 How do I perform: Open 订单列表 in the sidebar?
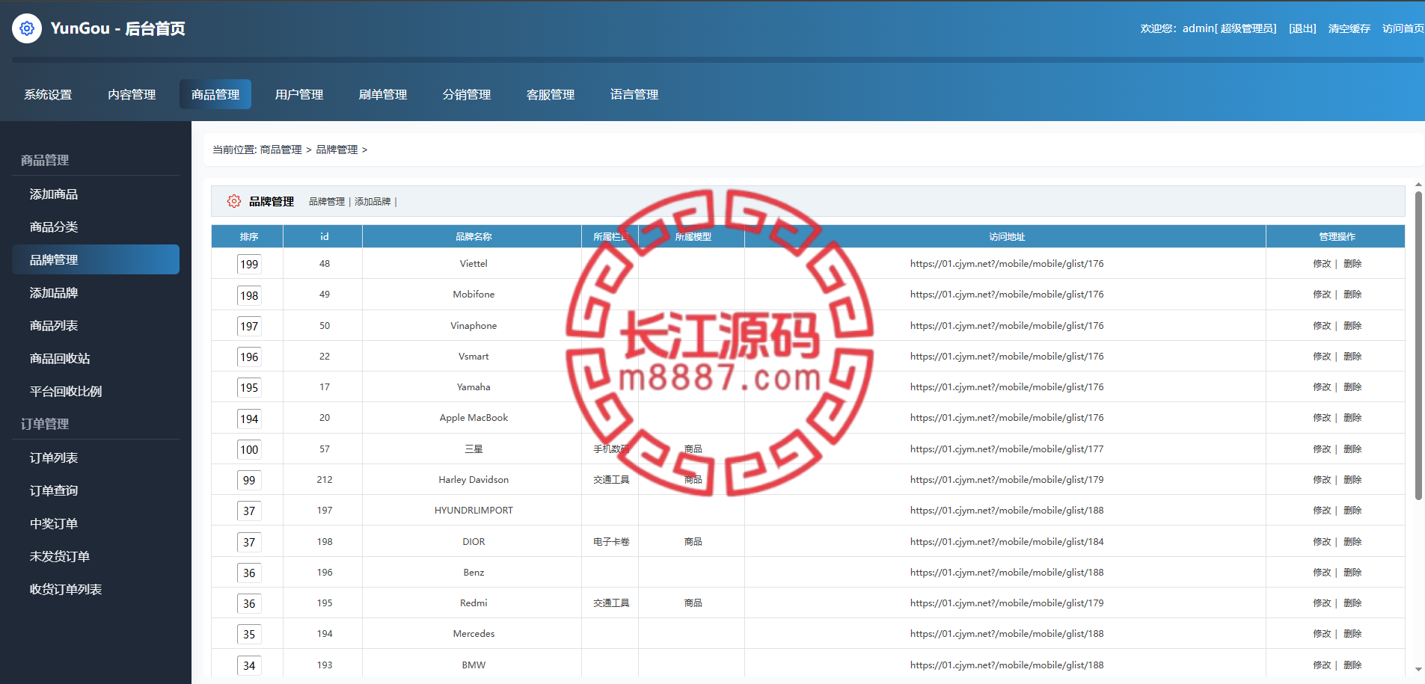tap(96, 457)
